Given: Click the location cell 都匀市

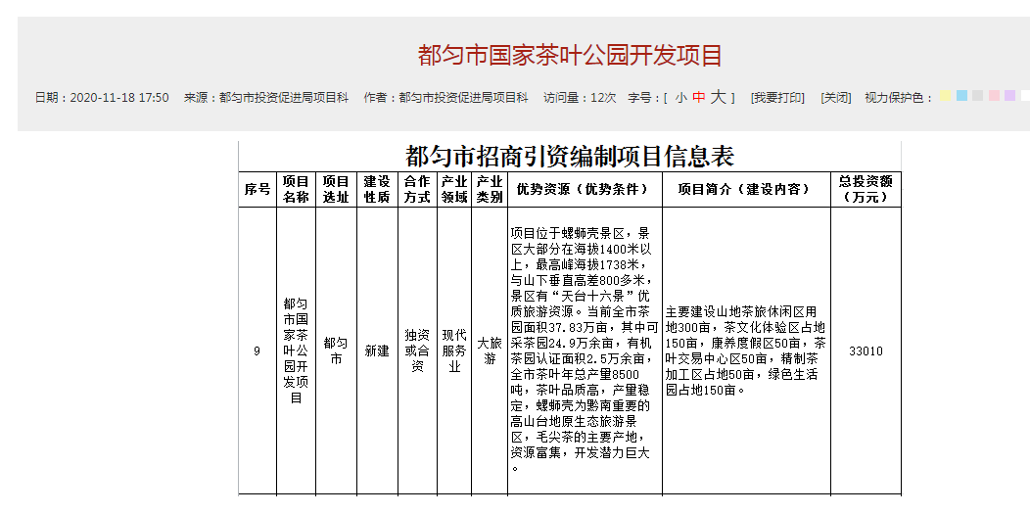Looking at the screenshot, I should pyautogui.click(x=337, y=351).
